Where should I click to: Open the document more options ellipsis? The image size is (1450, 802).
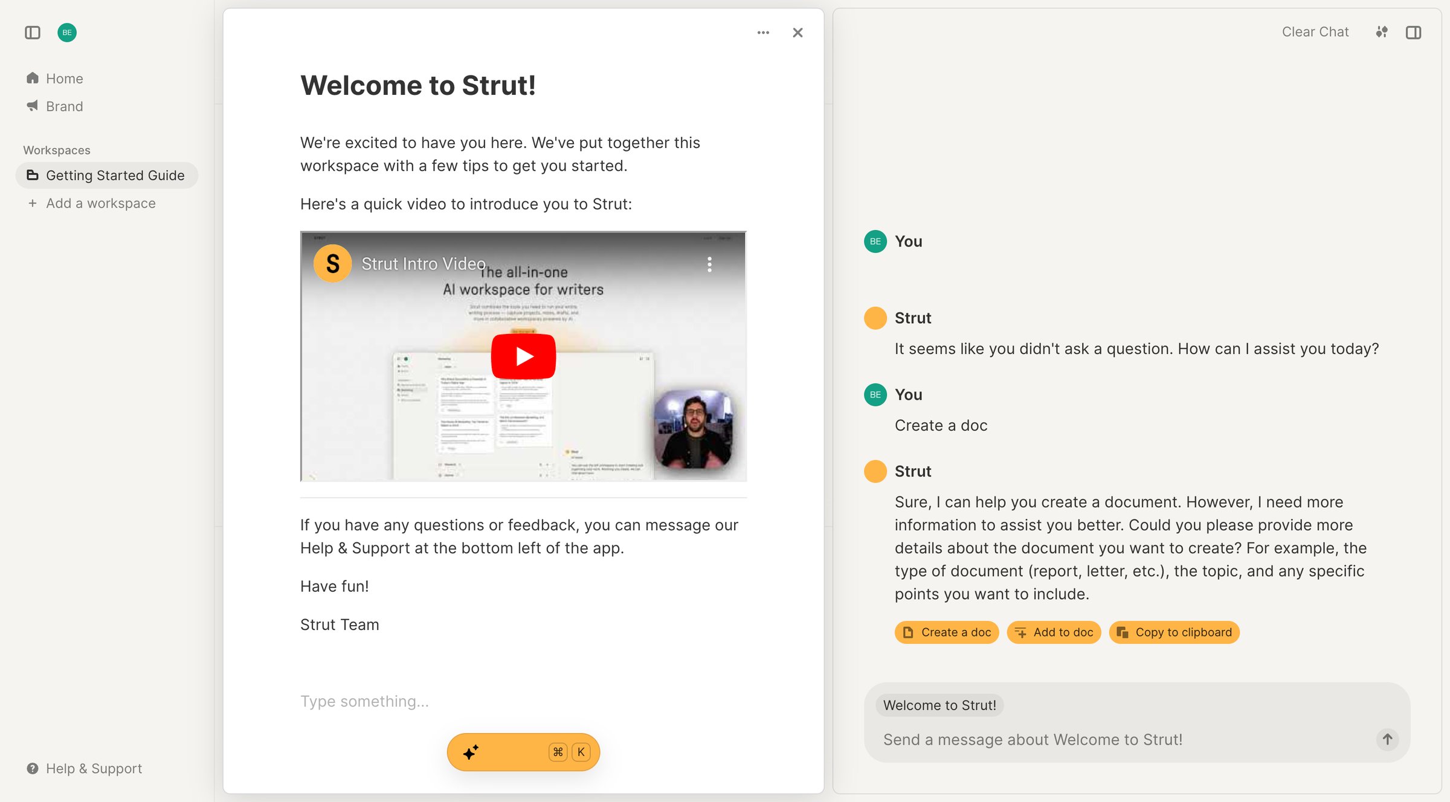[763, 33]
